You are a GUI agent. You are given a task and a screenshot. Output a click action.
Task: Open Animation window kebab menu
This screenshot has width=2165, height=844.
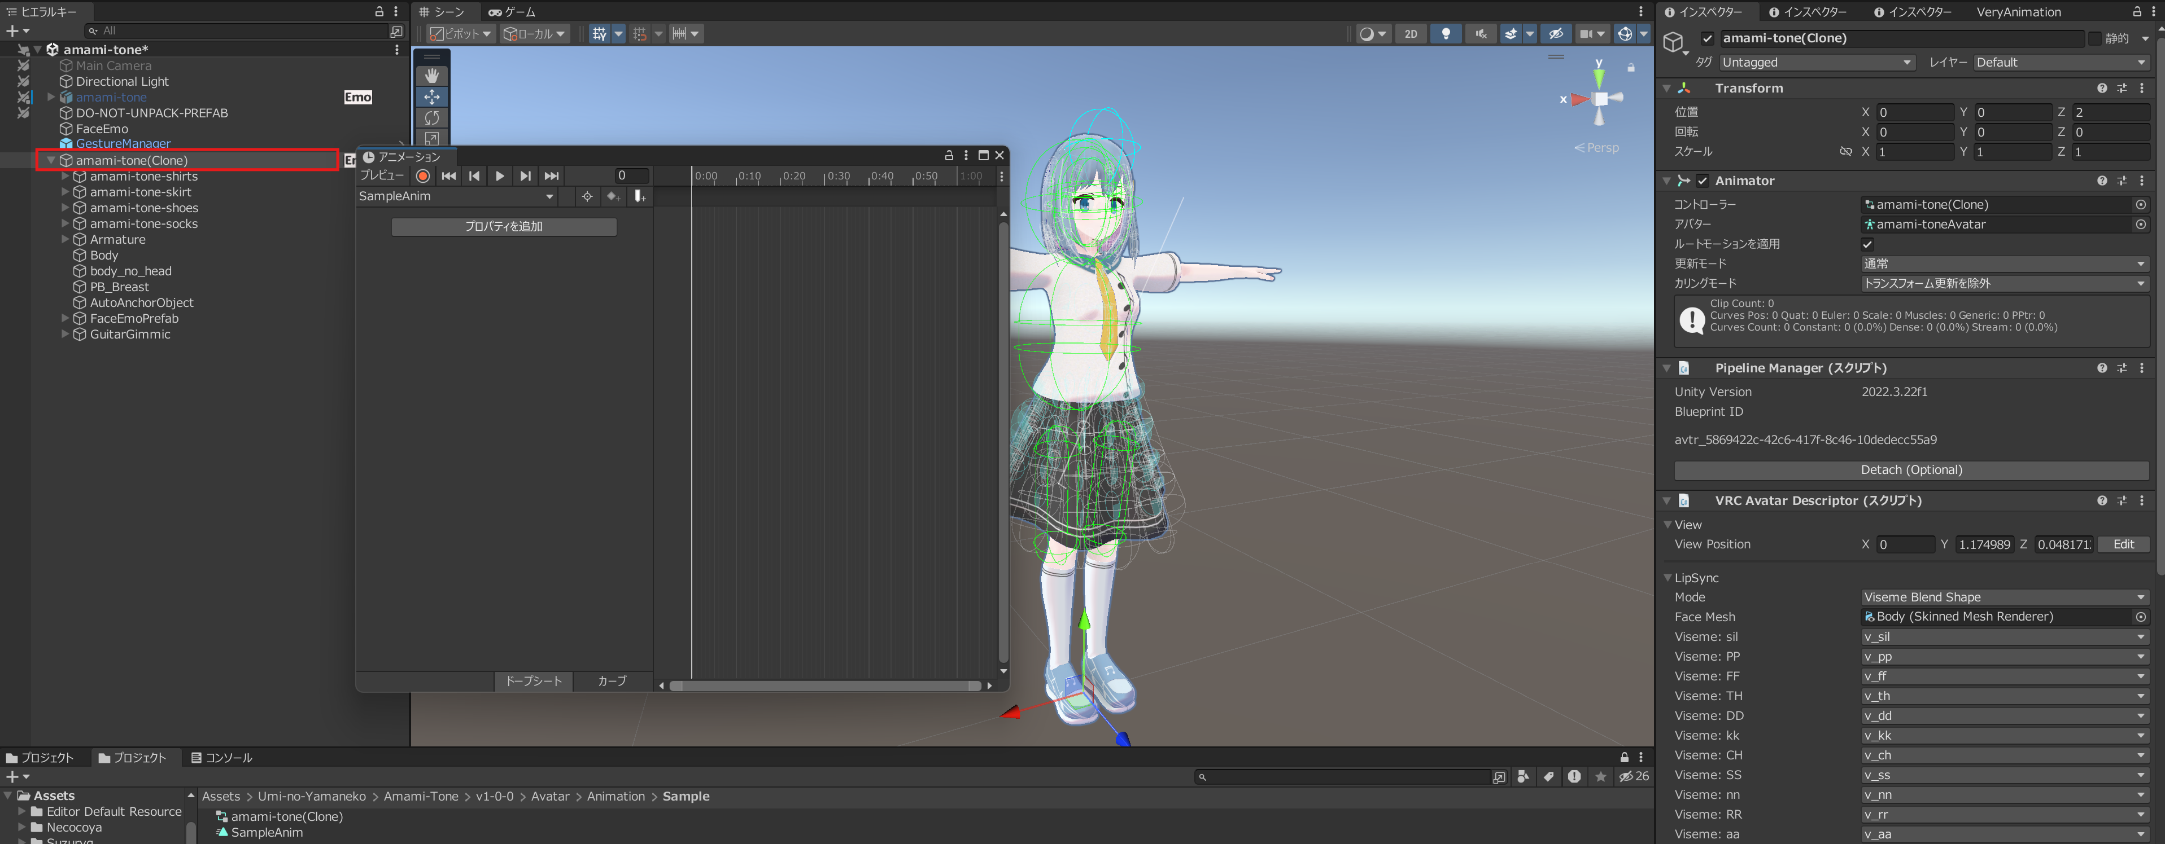[966, 155]
